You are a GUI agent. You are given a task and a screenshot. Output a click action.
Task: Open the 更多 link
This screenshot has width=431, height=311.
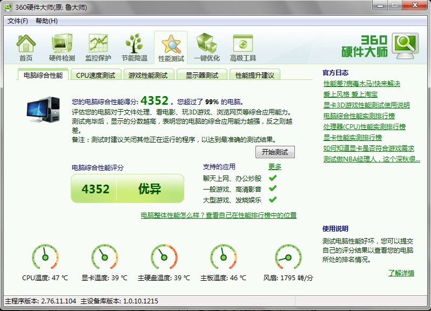point(275,167)
